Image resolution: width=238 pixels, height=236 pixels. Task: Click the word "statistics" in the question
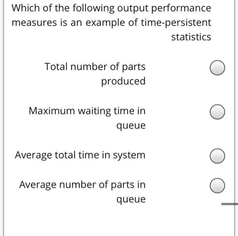(191, 37)
